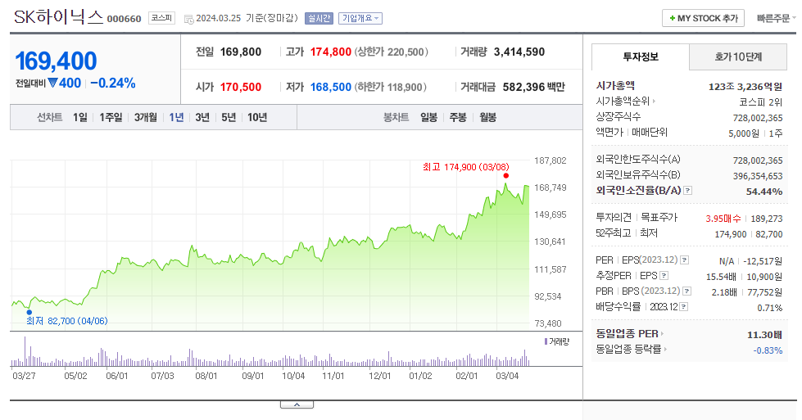Open help icon beside 배당수익률 2023.12
Screen dimensions: 802x420
pos(684,306)
